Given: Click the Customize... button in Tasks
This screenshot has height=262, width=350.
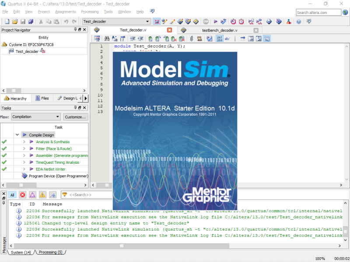Looking at the screenshot, I should pos(75,117).
